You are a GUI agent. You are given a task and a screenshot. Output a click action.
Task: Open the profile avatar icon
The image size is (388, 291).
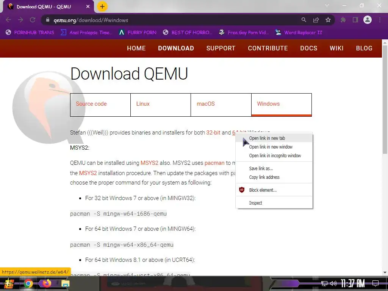tap(368, 20)
